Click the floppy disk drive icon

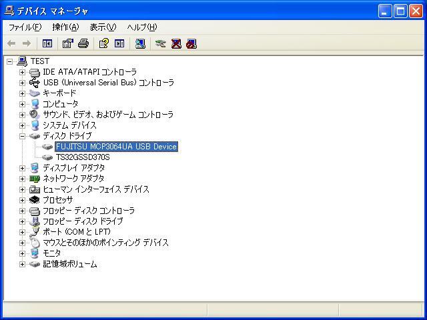tap(35, 221)
